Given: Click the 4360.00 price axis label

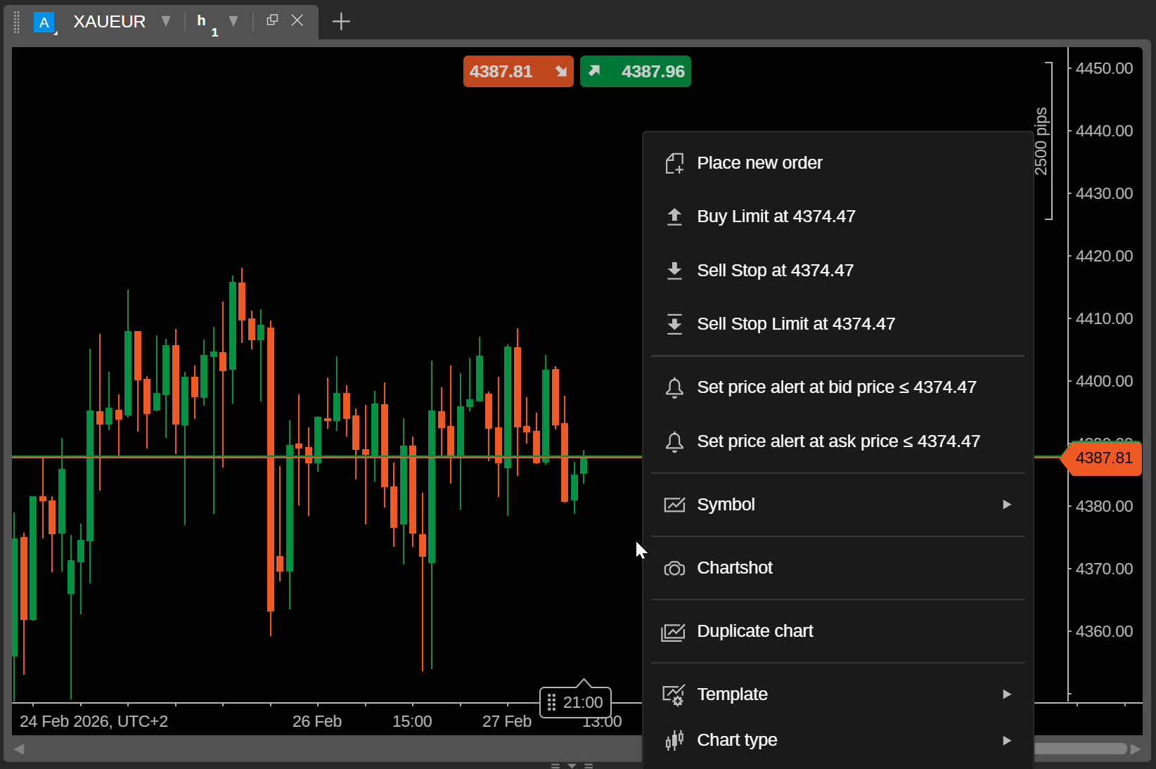Looking at the screenshot, I should [1104, 631].
